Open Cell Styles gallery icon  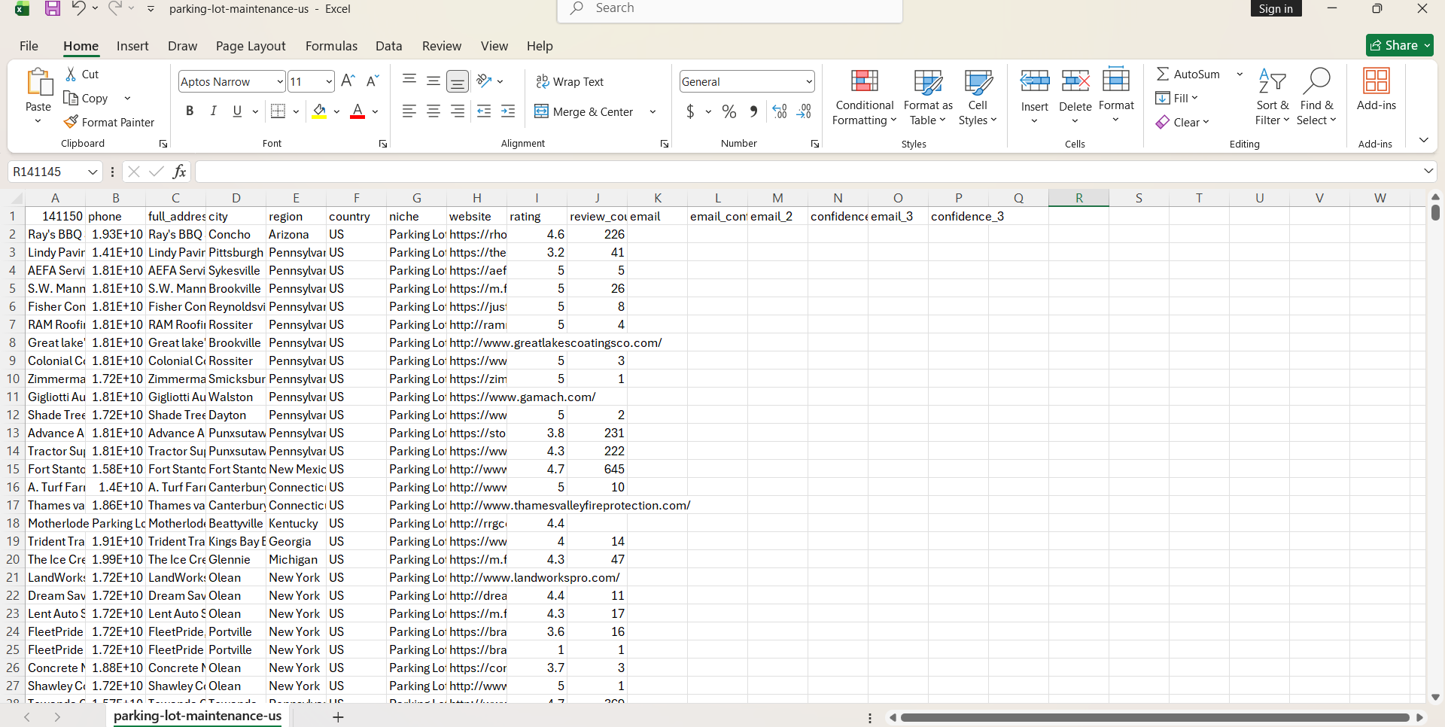[x=978, y=81]
